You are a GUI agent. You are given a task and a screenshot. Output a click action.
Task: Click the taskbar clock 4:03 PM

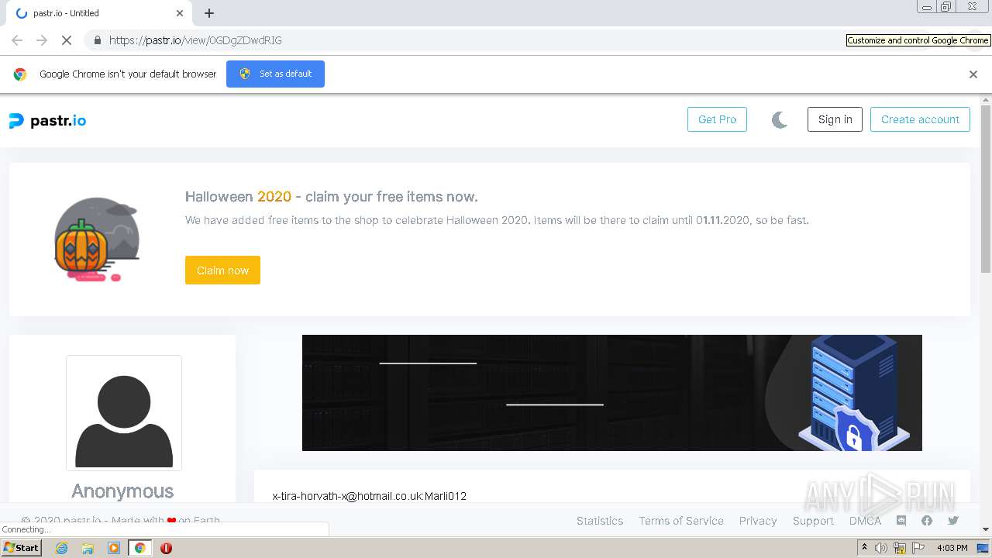(x=952, y=548)
